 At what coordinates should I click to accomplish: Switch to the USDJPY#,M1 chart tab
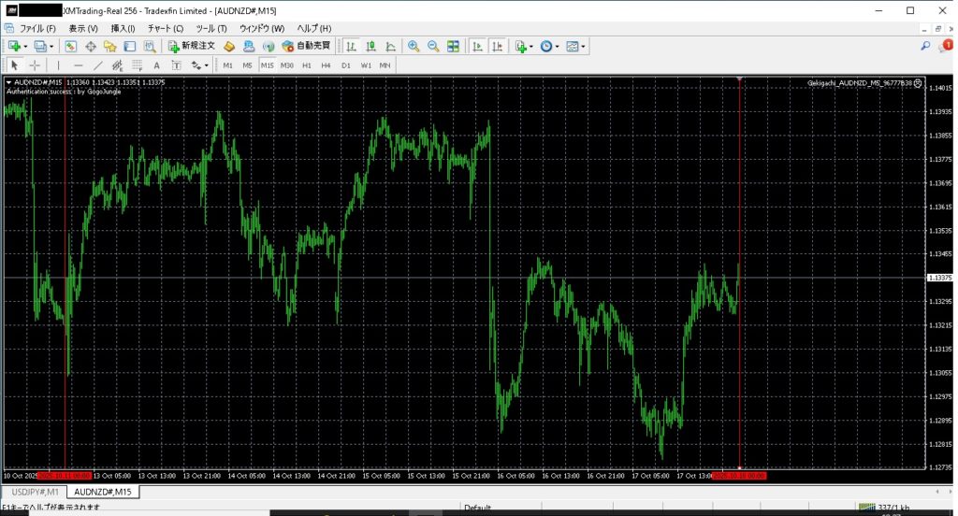point(35,492)
